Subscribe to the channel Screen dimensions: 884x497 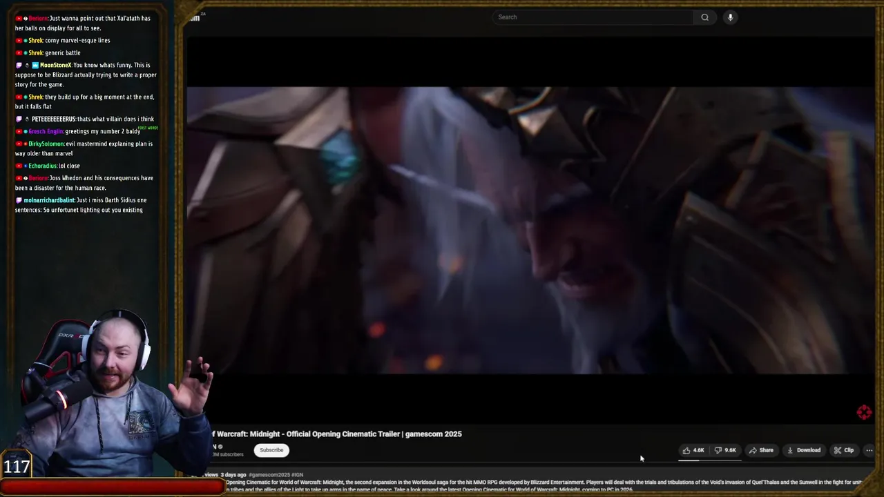coord(271,450)
